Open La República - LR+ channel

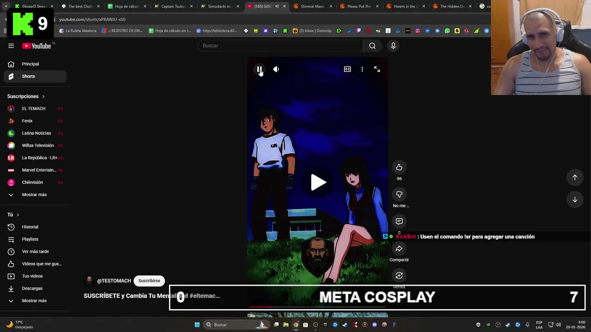(x=35, y=158)
